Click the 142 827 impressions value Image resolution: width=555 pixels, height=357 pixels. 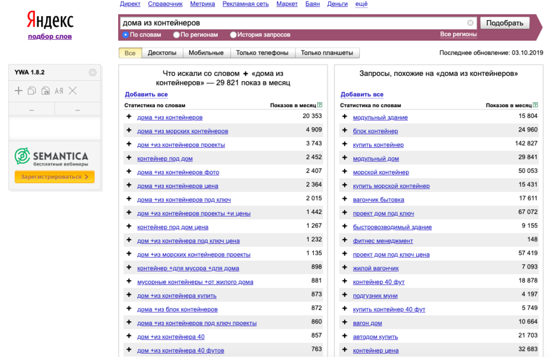(x=526, y=144)
